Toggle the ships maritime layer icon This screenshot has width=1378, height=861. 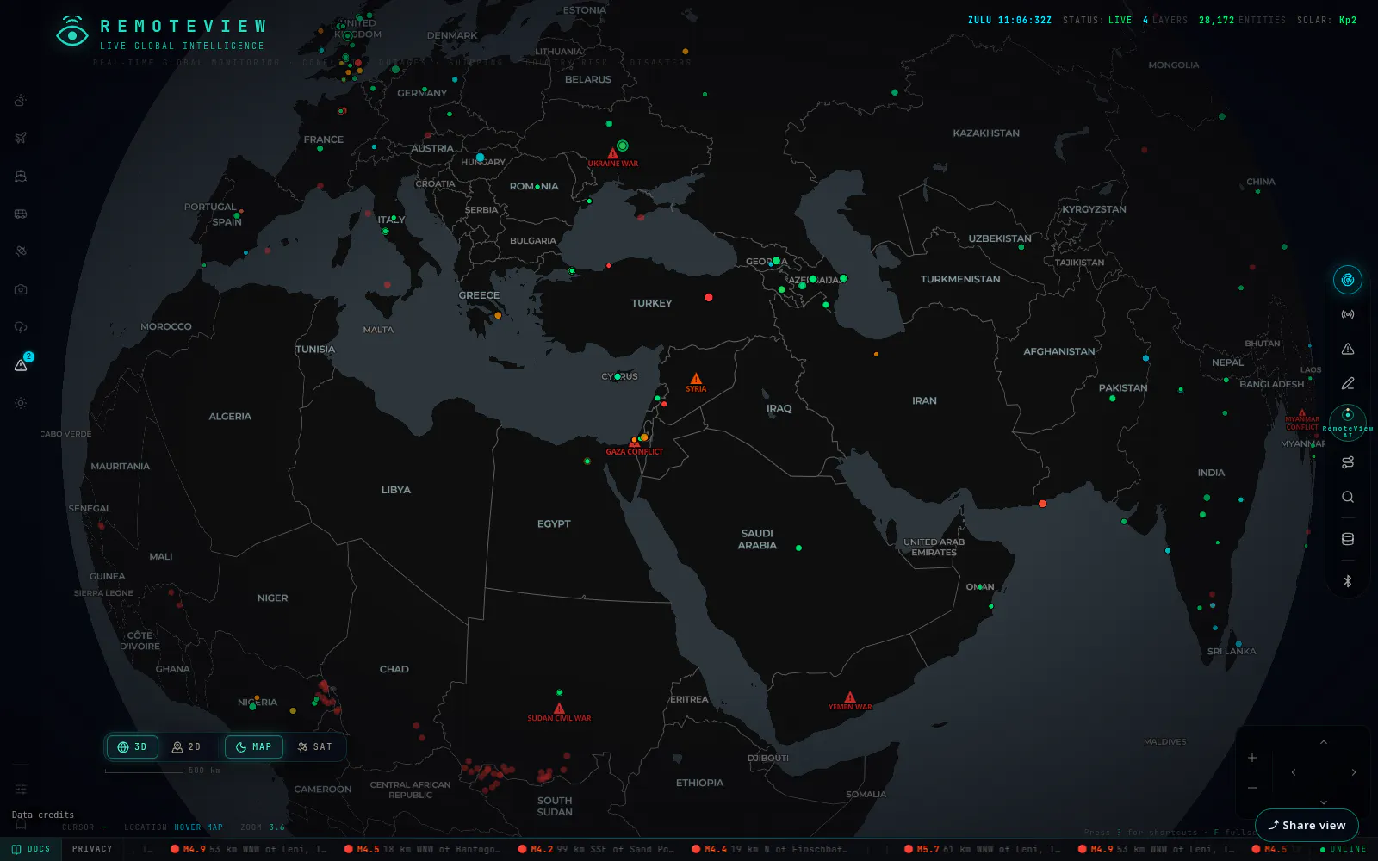coord(21,176)
